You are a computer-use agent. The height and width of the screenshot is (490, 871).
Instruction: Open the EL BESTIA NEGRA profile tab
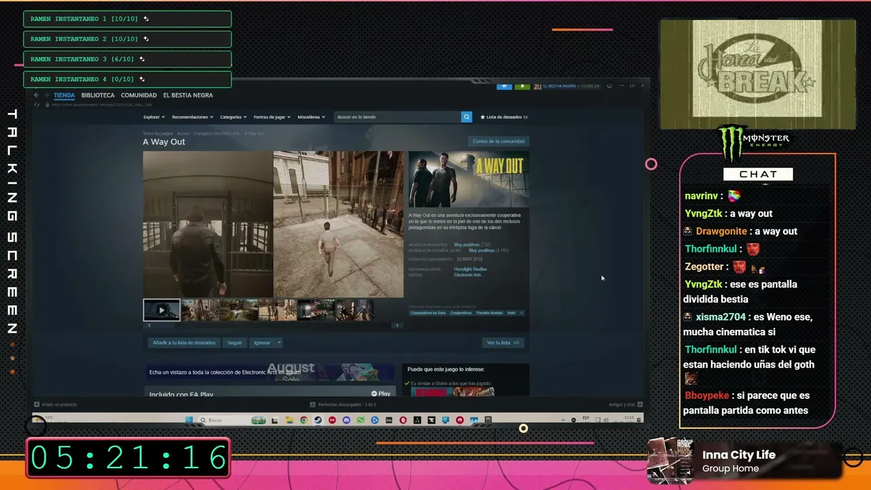pyautogui.click(x=188, y=95)
